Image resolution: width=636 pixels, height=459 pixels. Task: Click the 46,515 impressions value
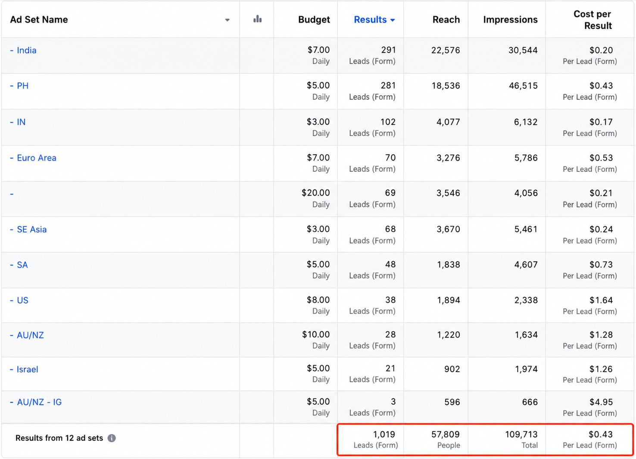(x=523, y=85)
